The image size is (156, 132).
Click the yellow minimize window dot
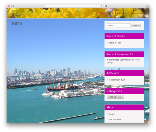11,6
